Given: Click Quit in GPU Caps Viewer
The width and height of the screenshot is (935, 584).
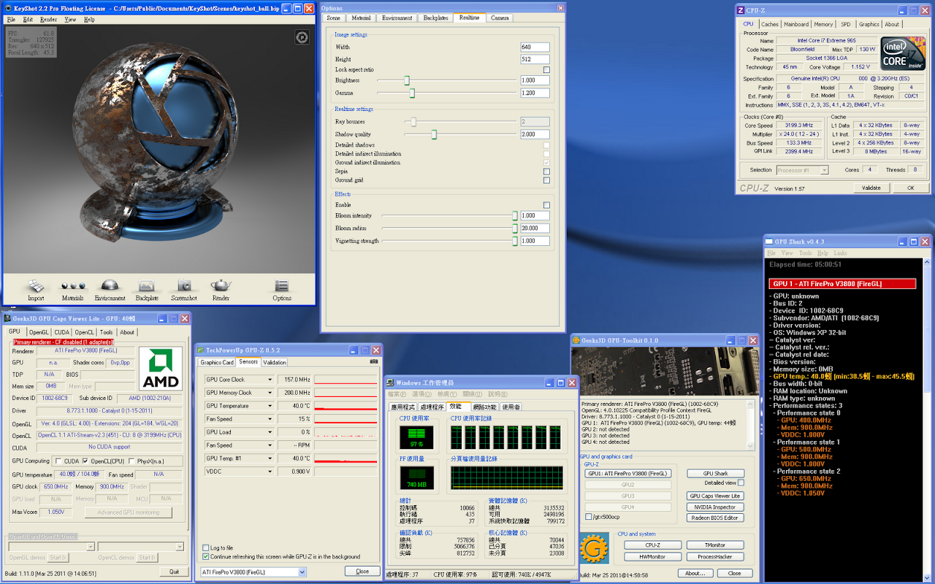Looking at the screenshot, I should tap(174, 572).
